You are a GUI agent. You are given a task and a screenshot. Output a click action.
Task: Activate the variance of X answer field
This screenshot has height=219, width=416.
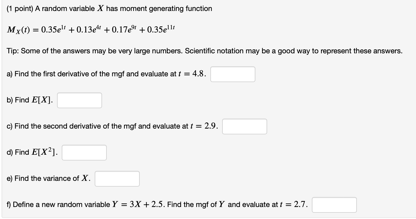117,179
